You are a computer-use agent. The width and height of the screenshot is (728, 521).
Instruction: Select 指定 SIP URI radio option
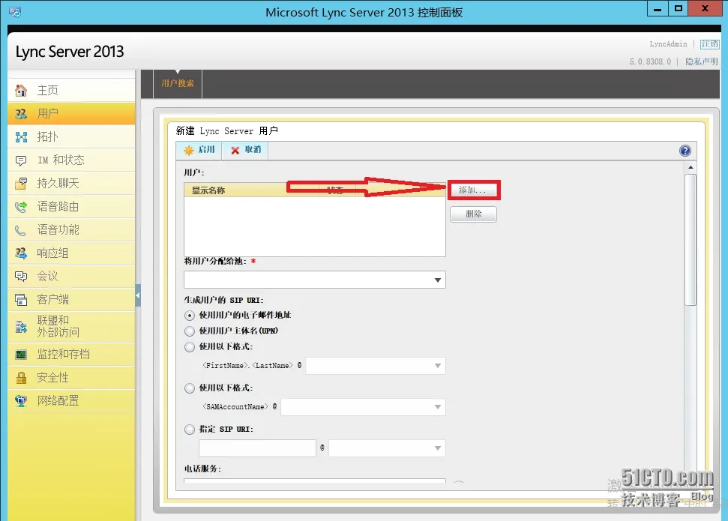click(x=190, y=430)
